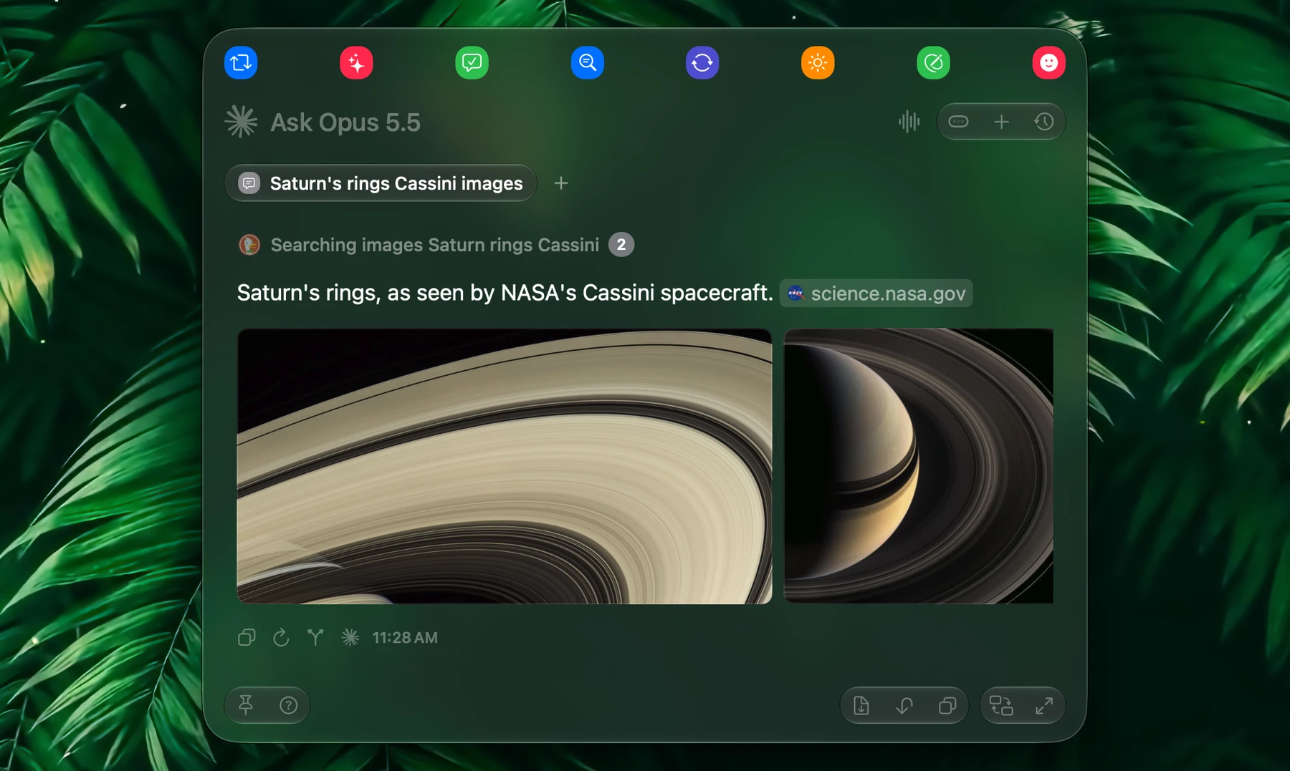Click the model asterisk icon beside timestamp
Image resolution: width=1290 pixels, height=771 pixels.
click(350, 637)
